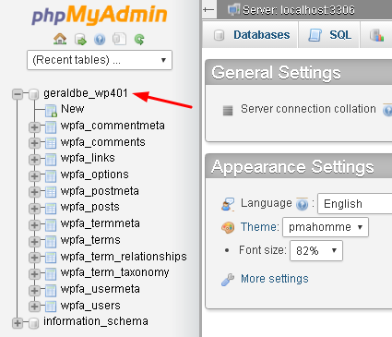Expand the wpfa_links table node
This screenshot has width=392, height=337.
click(34, 160)
